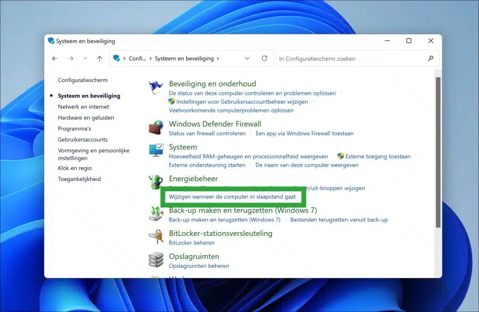The image size is (479, 312).
Task: Click 'Status van firewall controleren'
Action: click(x=207, y=134)
